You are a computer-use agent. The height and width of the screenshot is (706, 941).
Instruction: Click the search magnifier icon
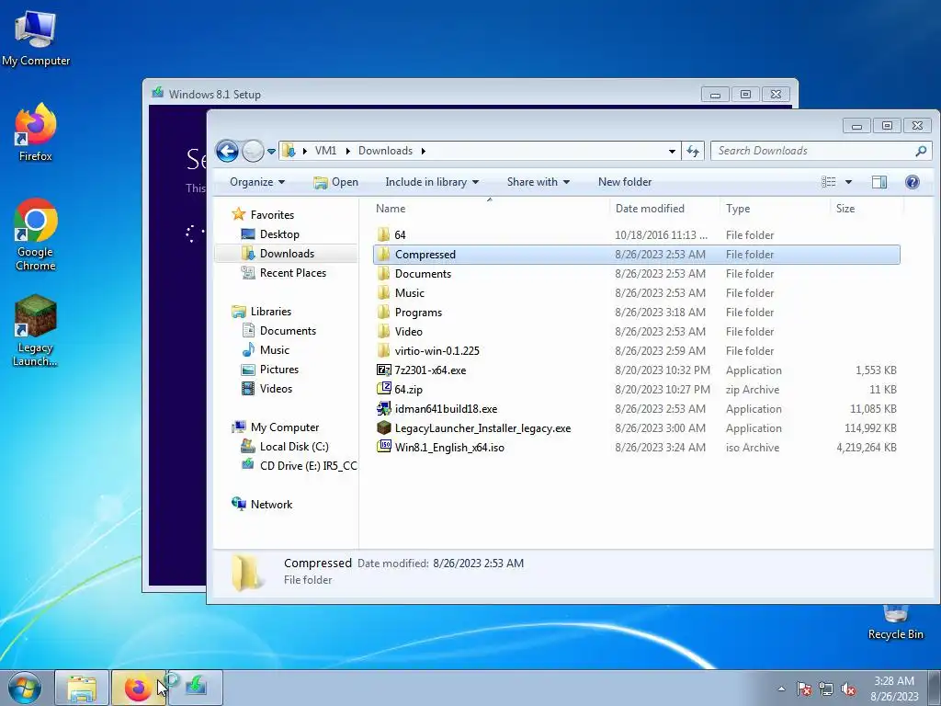coord(921,151)
